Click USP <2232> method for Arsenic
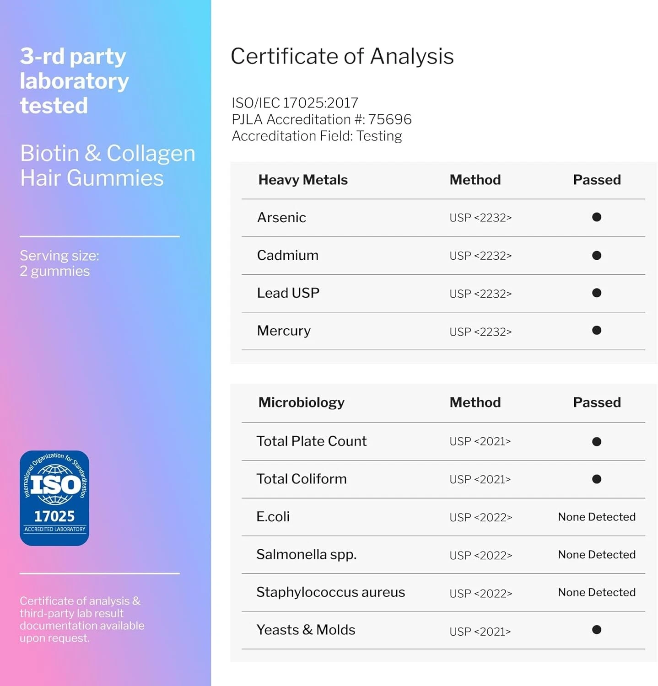Screen dimensions: 658x686 click(x=480, y=218)
